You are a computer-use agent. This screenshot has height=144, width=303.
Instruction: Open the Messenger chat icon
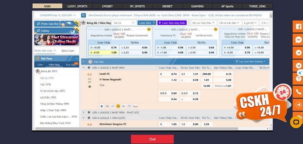[298, 40]
